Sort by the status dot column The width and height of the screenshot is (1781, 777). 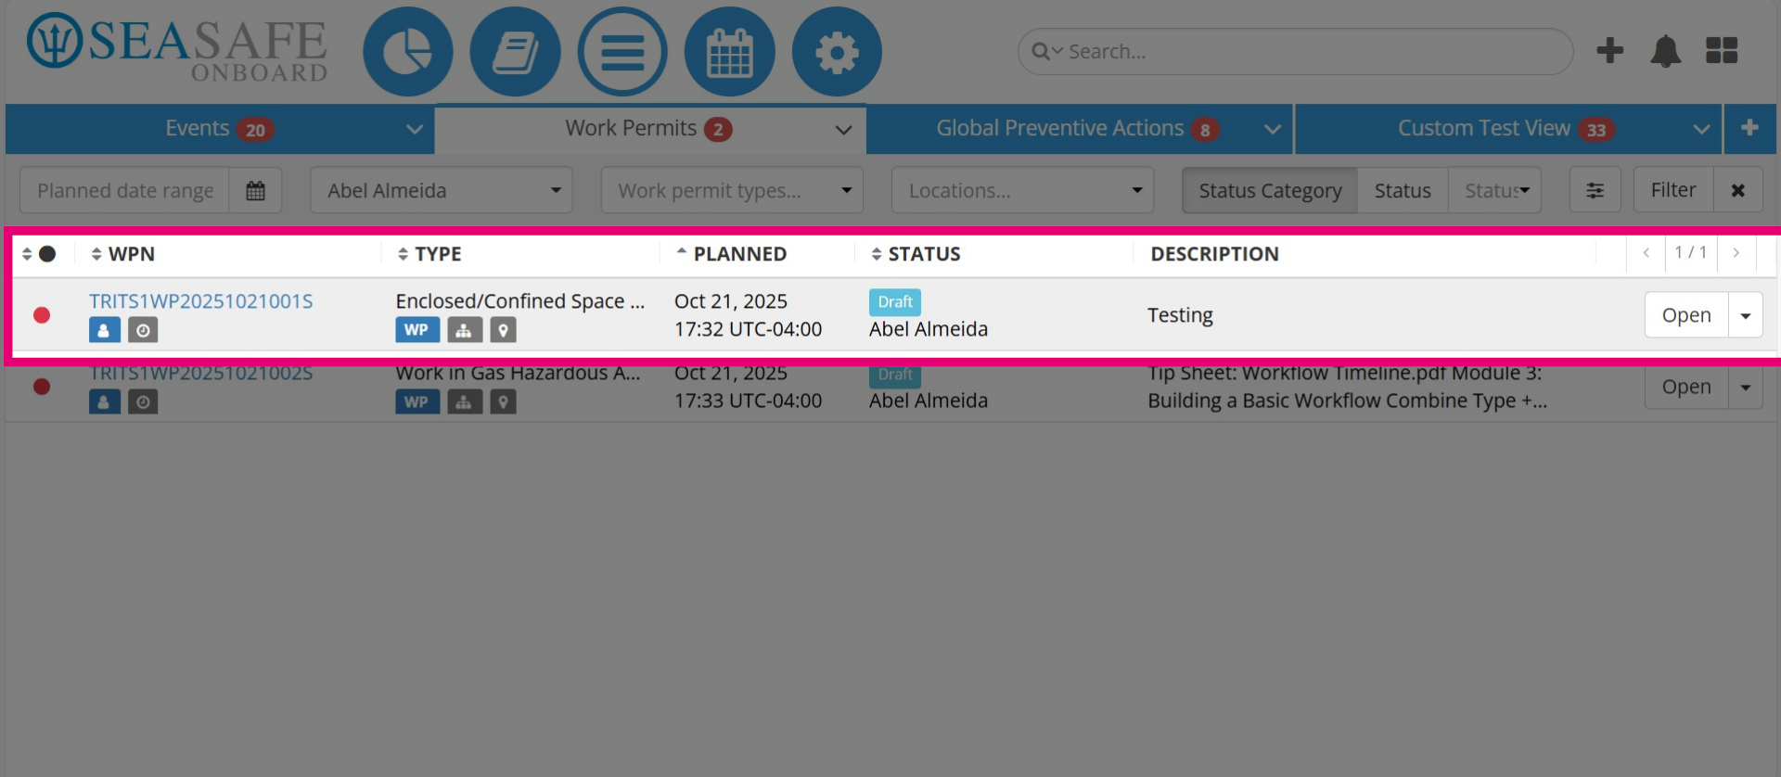pyautogui.click(x=39, y=254)
